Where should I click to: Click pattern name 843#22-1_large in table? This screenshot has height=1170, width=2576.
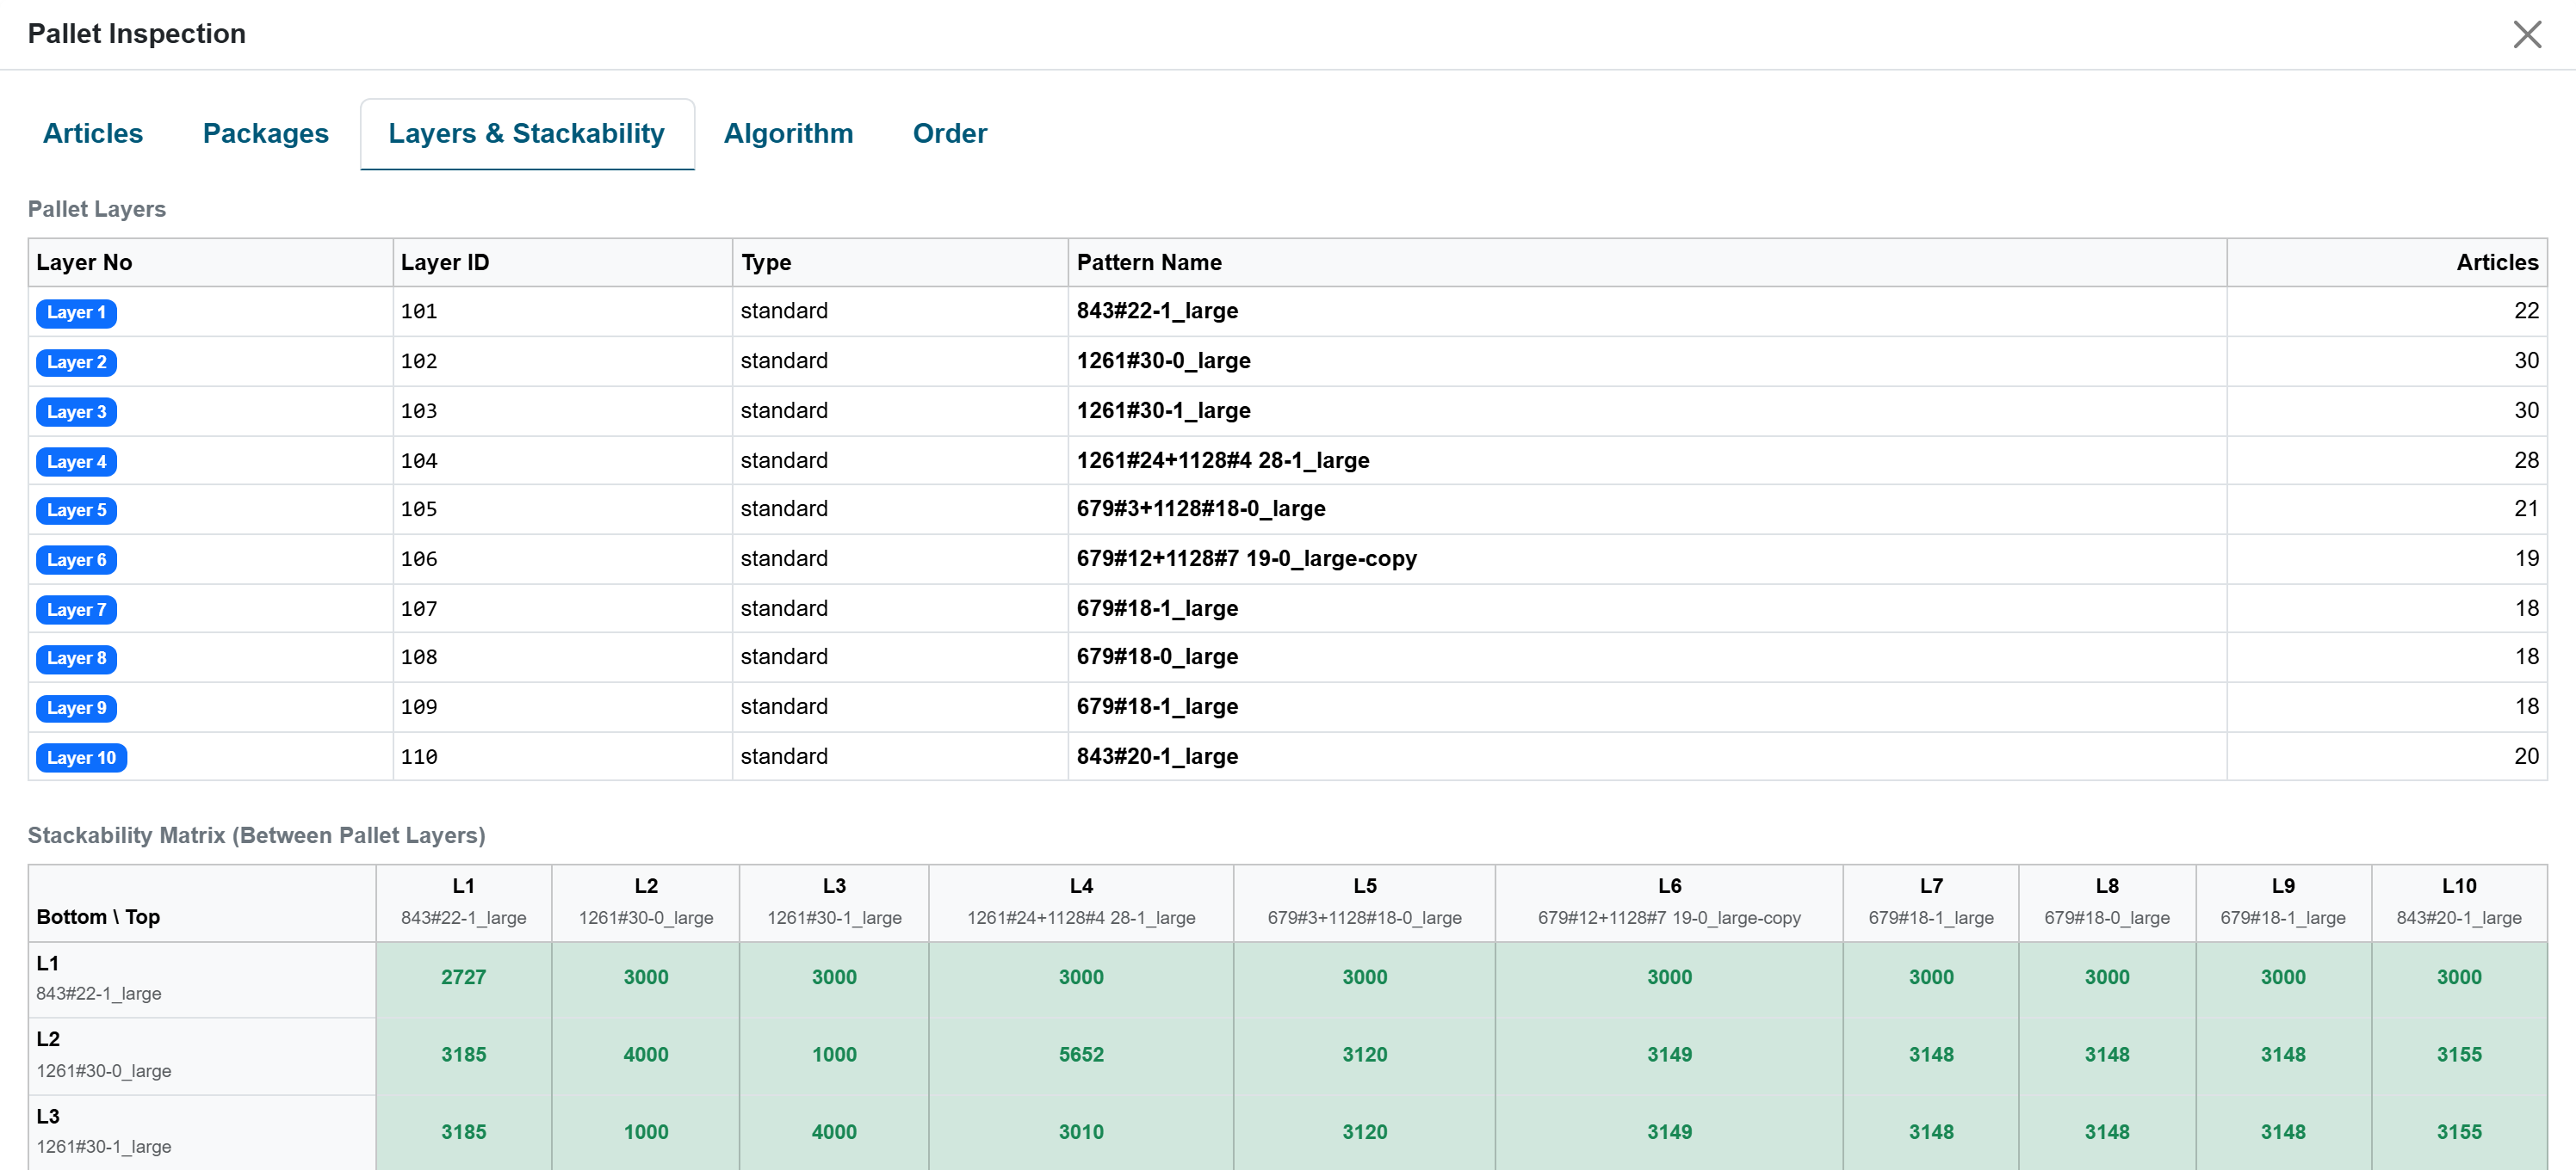(x=1157, y=311)
